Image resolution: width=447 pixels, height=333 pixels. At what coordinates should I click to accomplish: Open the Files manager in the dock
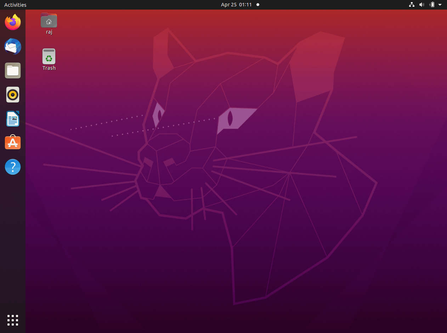point(13,70)
